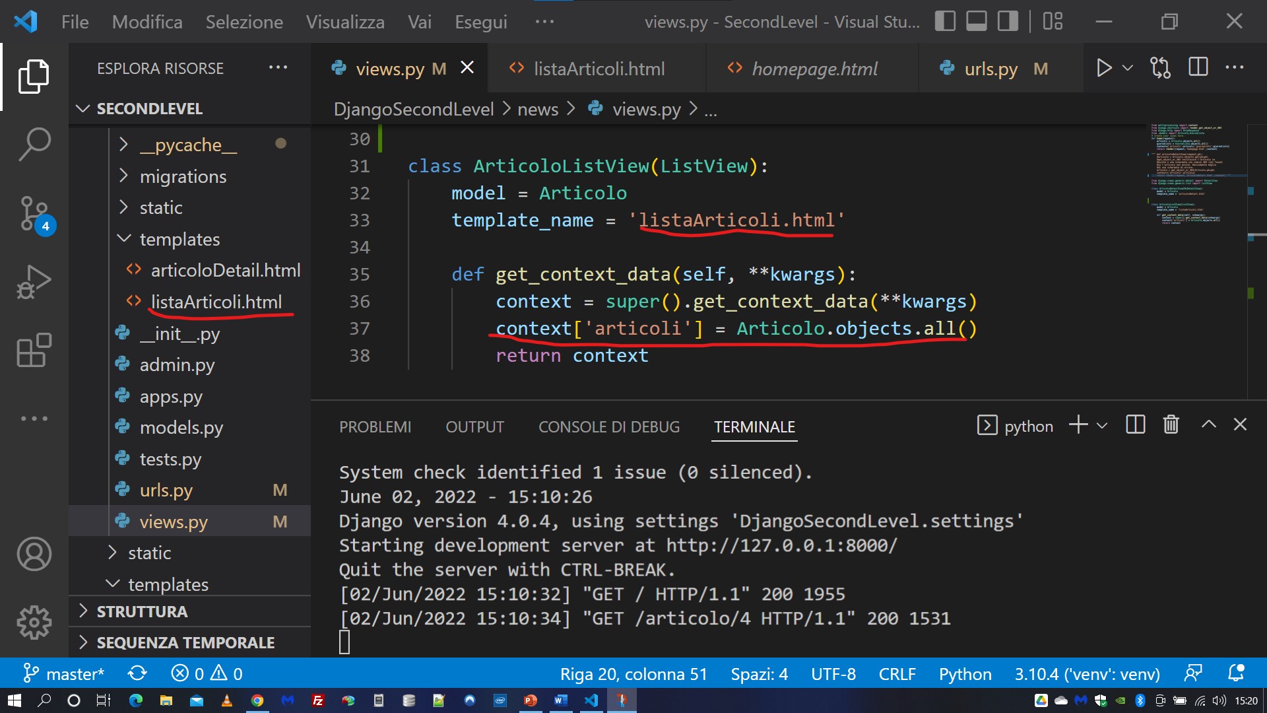The image size is (1267, 713).
Task: Toggle the secondary side bar layout icon
Action: pyautogui.click(x=1008, y=22)
